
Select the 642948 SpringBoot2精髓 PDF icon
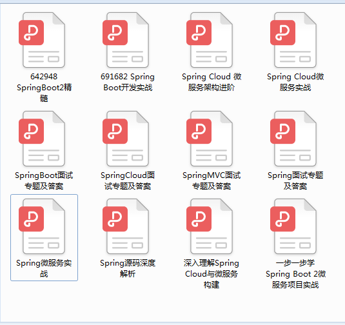pyautogui.click(x=42, y=40)
